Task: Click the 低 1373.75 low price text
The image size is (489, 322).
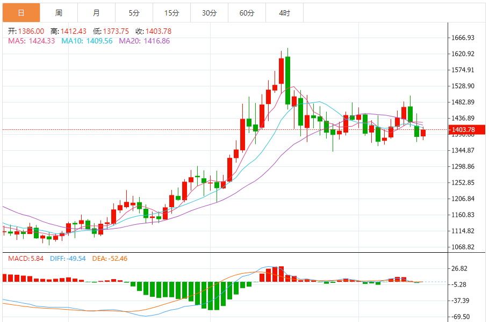Action: [x=111, y=31]
